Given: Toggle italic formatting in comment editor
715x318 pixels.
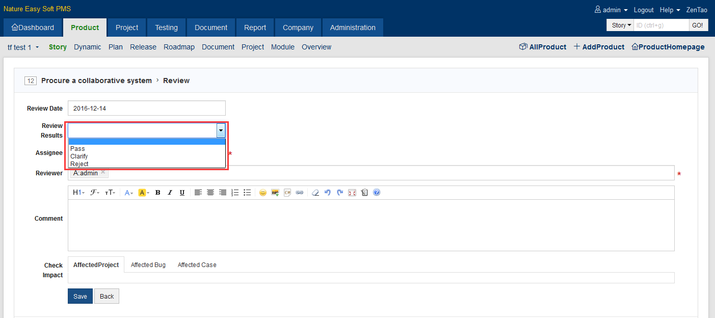Looking at the screenshot, I should click(x=170, y=193).
